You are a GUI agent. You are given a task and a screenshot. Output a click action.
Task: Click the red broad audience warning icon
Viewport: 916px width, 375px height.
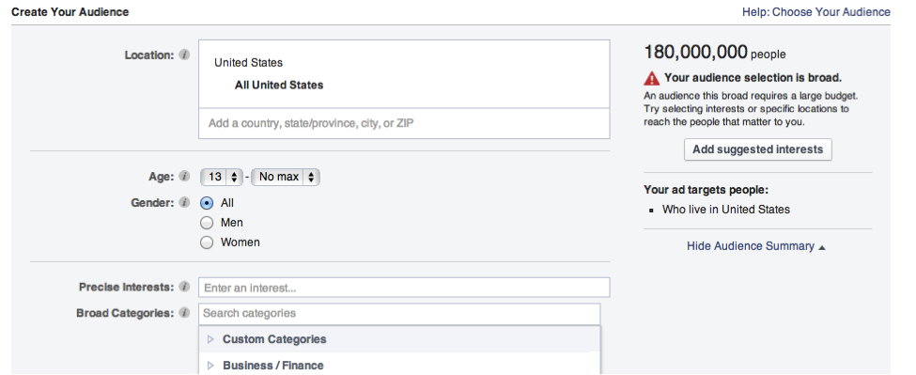[651, 78]
